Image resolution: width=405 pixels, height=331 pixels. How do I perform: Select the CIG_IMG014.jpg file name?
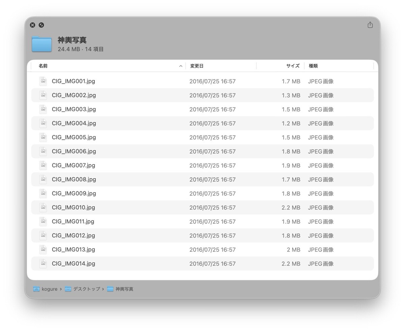tap(74, 264)
